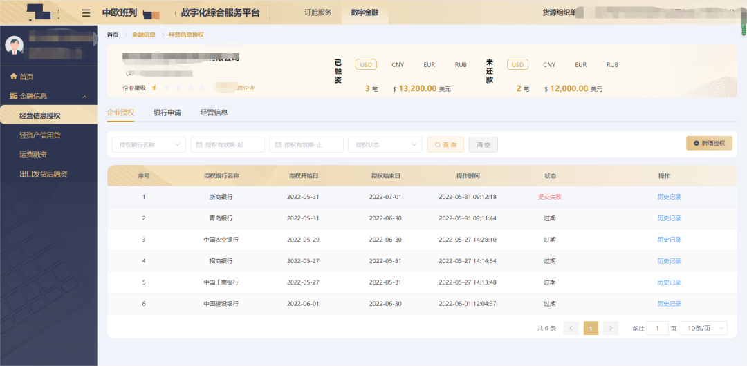Click the 浙商银行 bank name cell

click(x=221, y=197)
